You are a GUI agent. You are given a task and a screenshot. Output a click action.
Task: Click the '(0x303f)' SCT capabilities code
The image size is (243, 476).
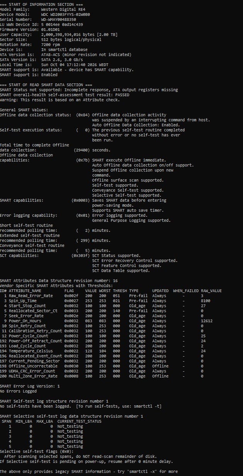click(x=81, y=255)
